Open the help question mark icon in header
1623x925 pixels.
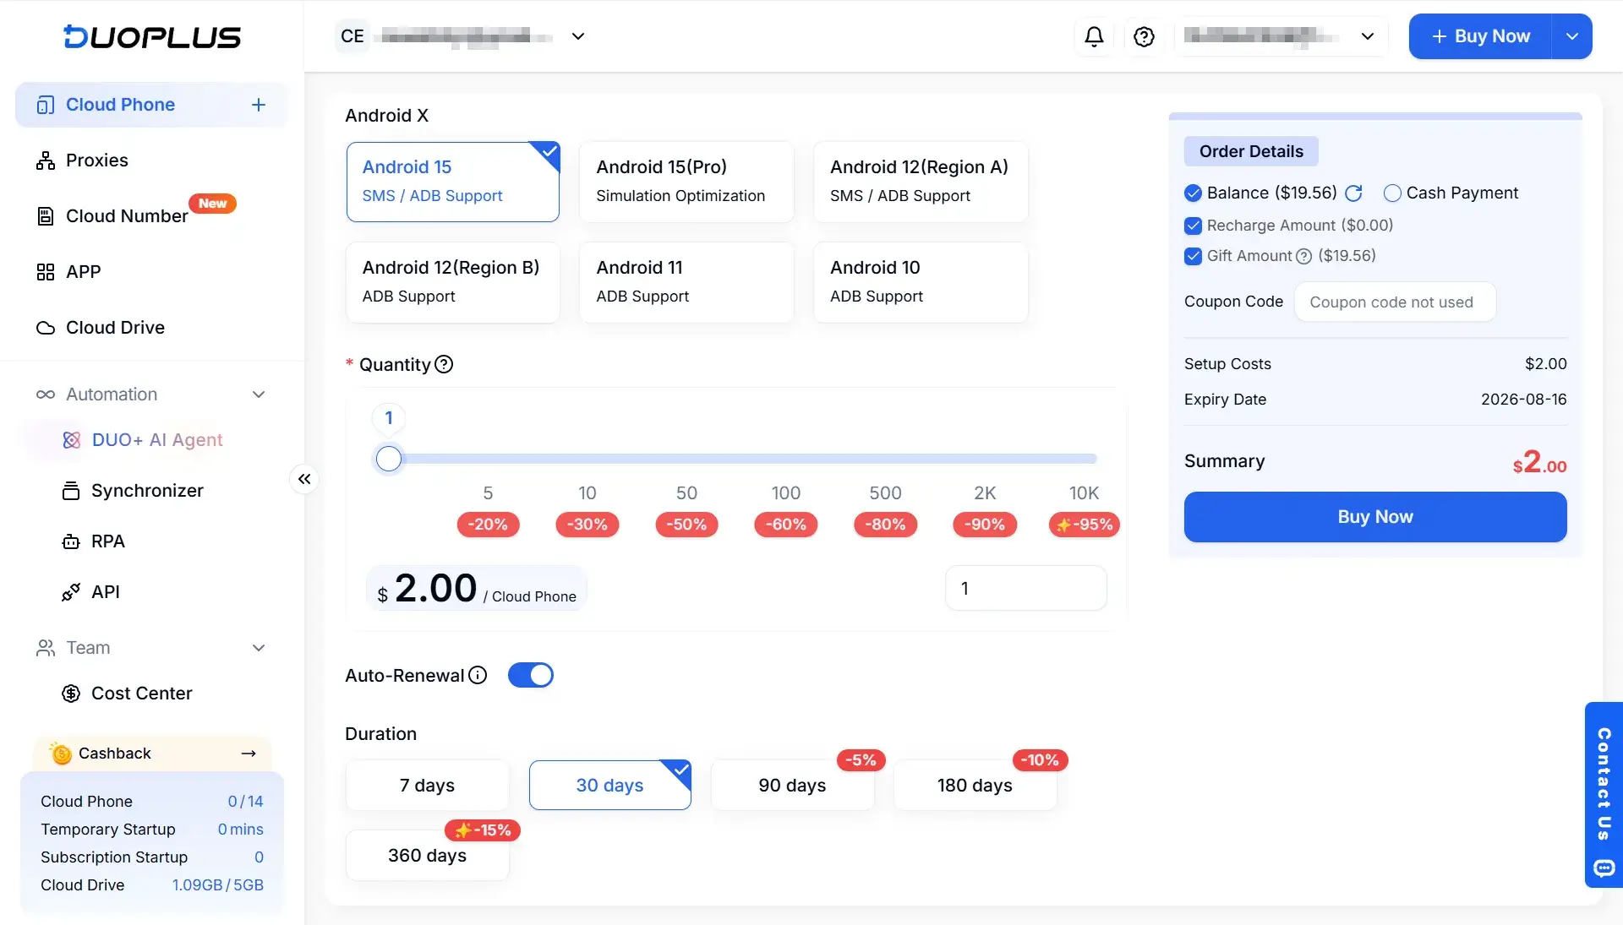point(1144,36)
